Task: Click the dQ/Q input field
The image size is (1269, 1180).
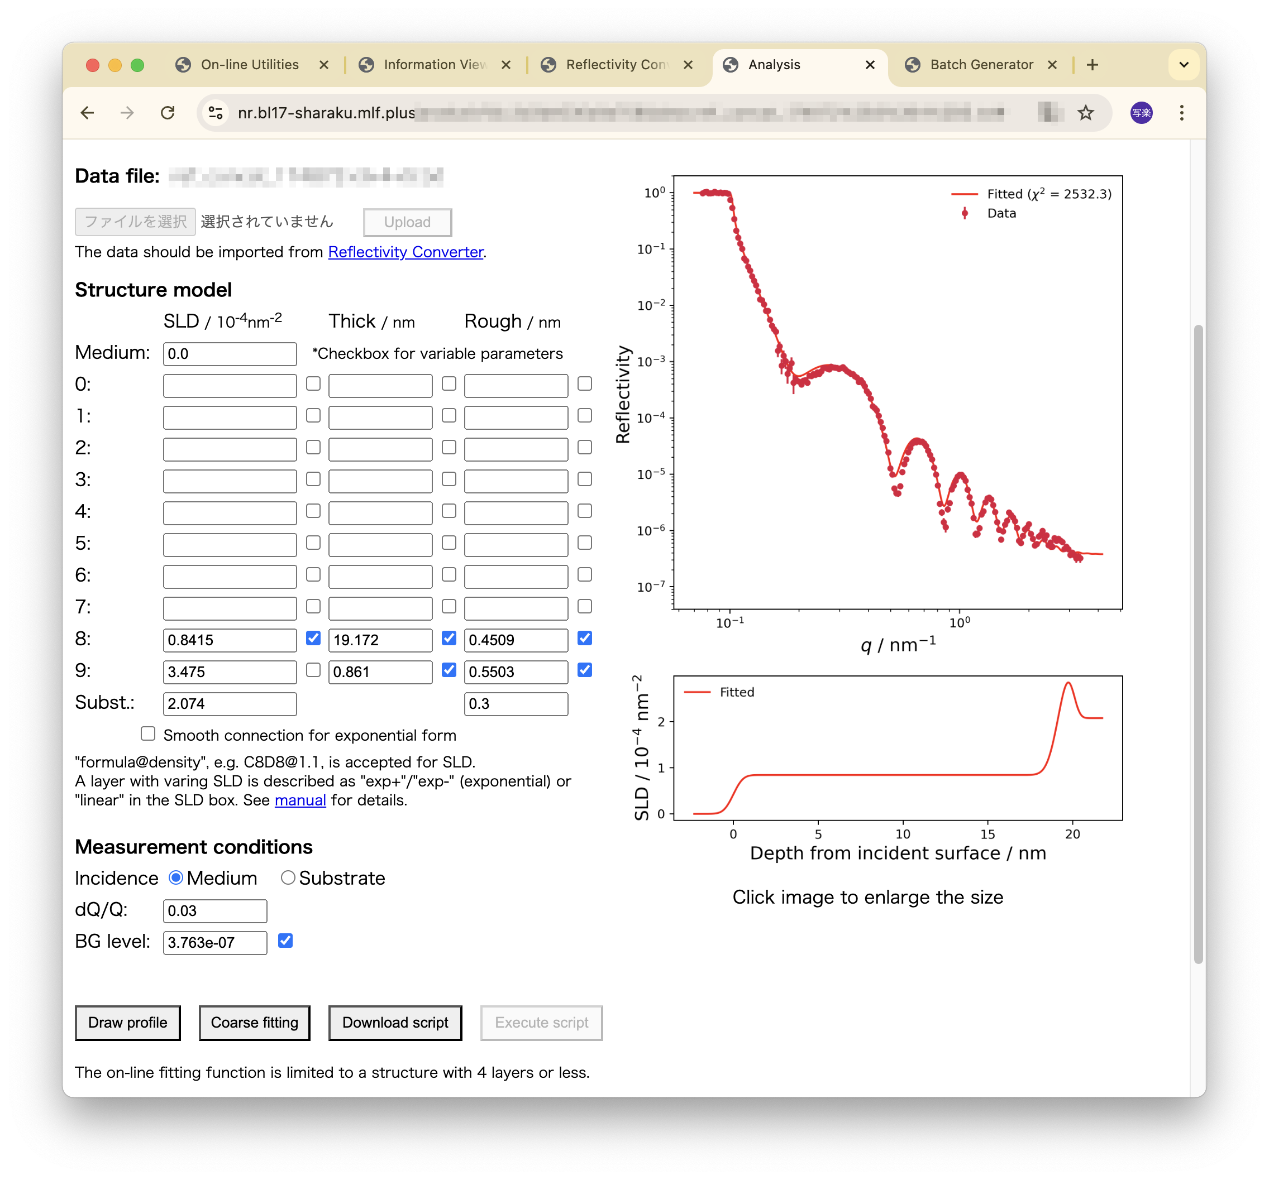Action: (214, 911)
